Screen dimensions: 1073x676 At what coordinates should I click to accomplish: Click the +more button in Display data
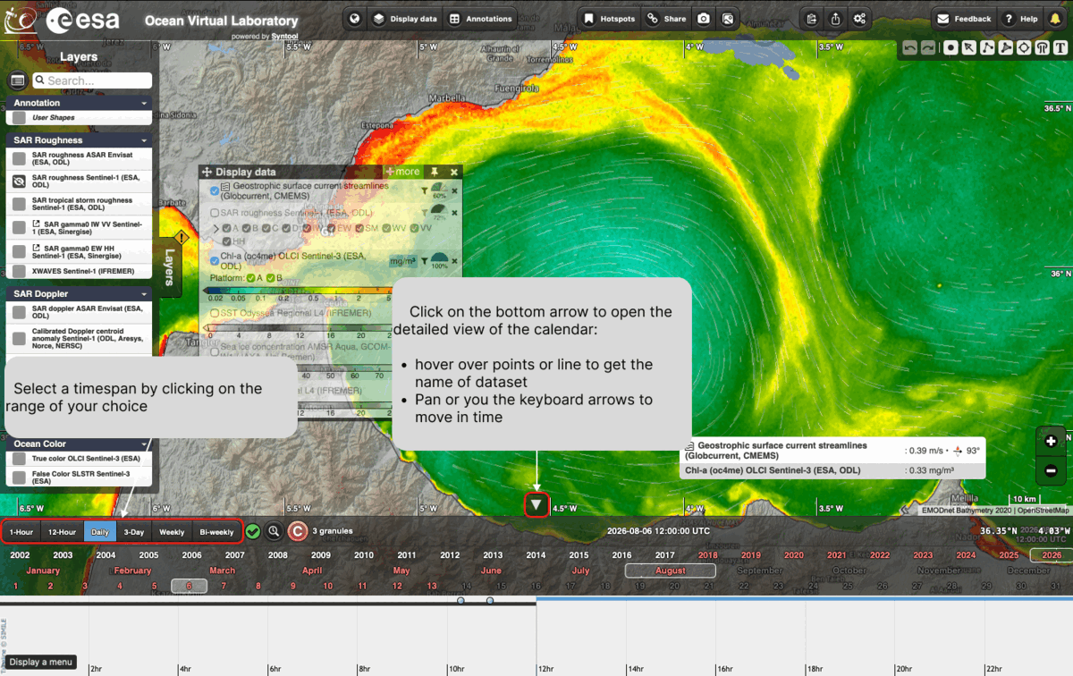coord(401,172)
